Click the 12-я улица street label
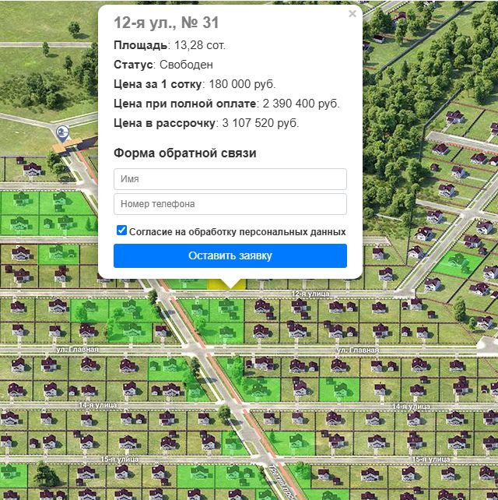This screenshot has width=498, height=500. pos(310,294)
